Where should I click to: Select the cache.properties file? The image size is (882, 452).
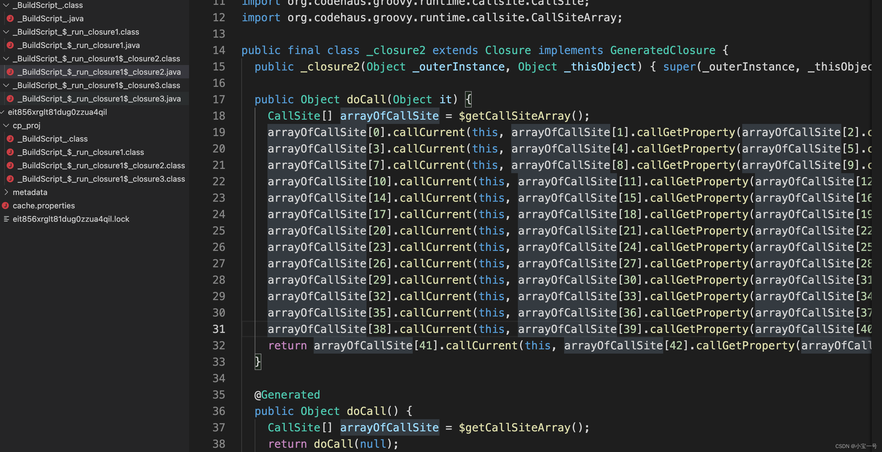(x=43, y=205)
